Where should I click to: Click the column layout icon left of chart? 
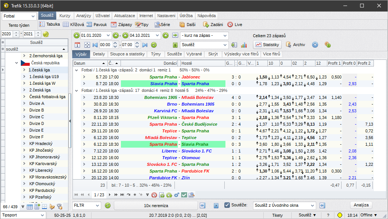(x=234, y=45)
